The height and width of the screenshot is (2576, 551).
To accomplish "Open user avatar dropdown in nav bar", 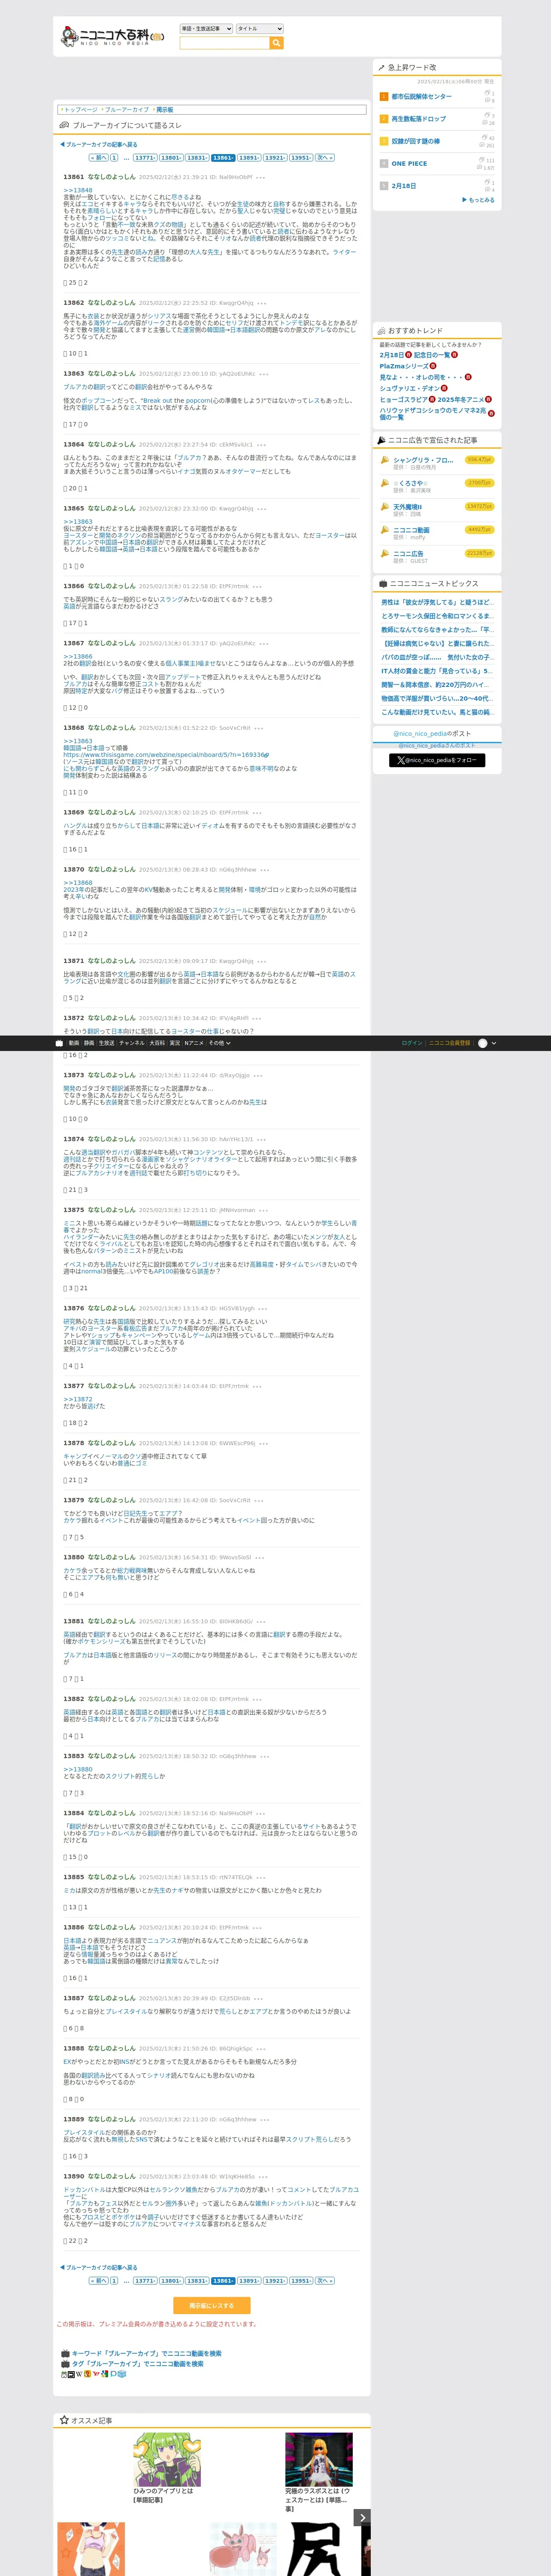I will pyautogui.click(x=487, y=1043).
